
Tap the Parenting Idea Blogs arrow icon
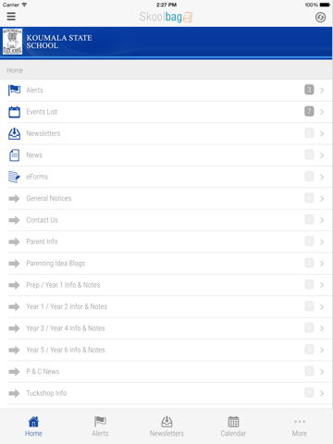(x=14, y=264)
